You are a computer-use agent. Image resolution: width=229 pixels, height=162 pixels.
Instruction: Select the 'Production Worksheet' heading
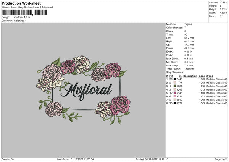(21, 3)
